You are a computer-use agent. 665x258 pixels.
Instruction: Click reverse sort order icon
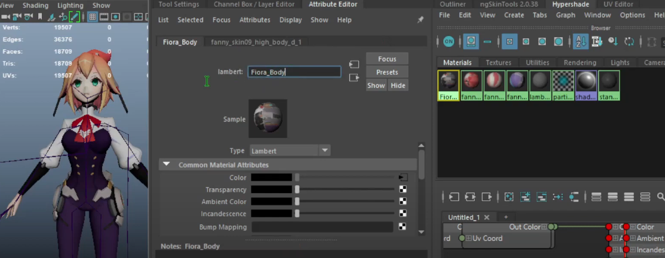(x=629, y=41)
